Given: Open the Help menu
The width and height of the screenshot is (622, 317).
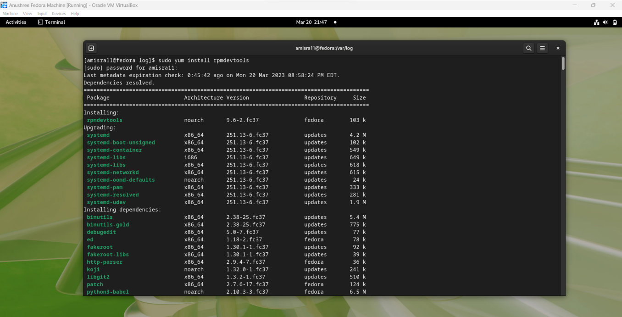Looking at the screenshot, I should (x=75, y=13).
